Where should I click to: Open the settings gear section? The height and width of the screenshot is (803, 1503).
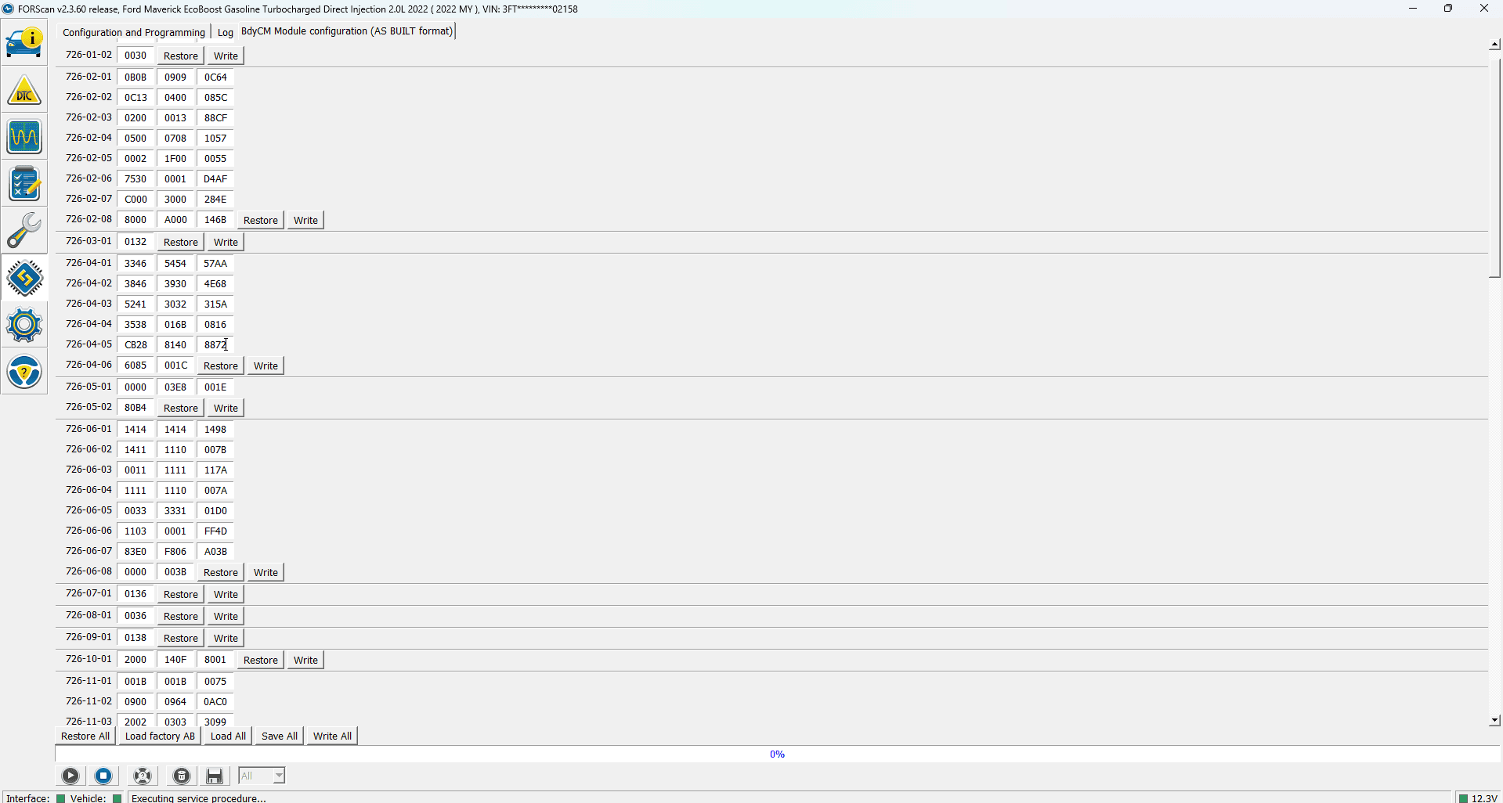point(24,325)
